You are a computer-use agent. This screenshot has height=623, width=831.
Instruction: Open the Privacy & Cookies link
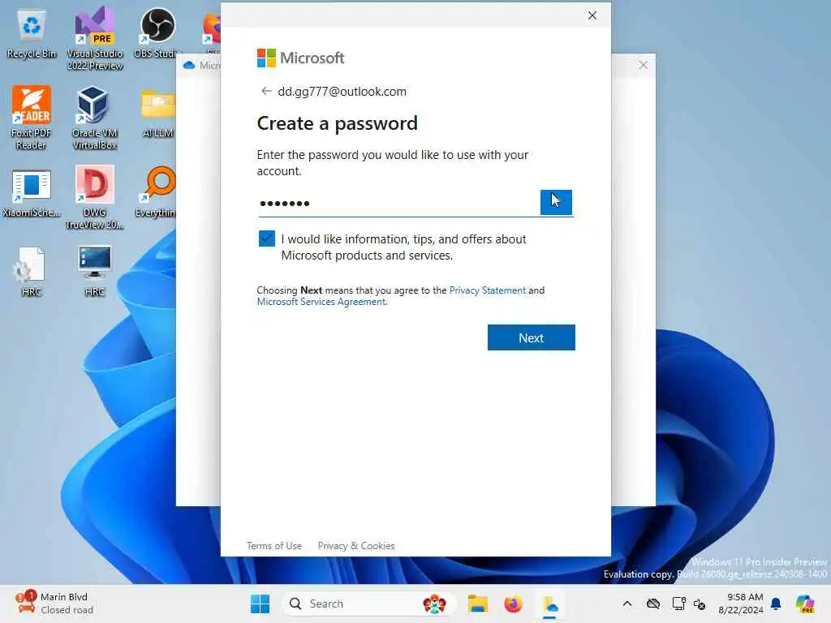coord(356,546)
